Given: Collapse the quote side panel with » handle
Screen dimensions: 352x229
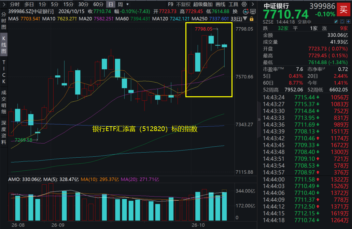Looking at the screenshot, I should (x=259, y=119).
